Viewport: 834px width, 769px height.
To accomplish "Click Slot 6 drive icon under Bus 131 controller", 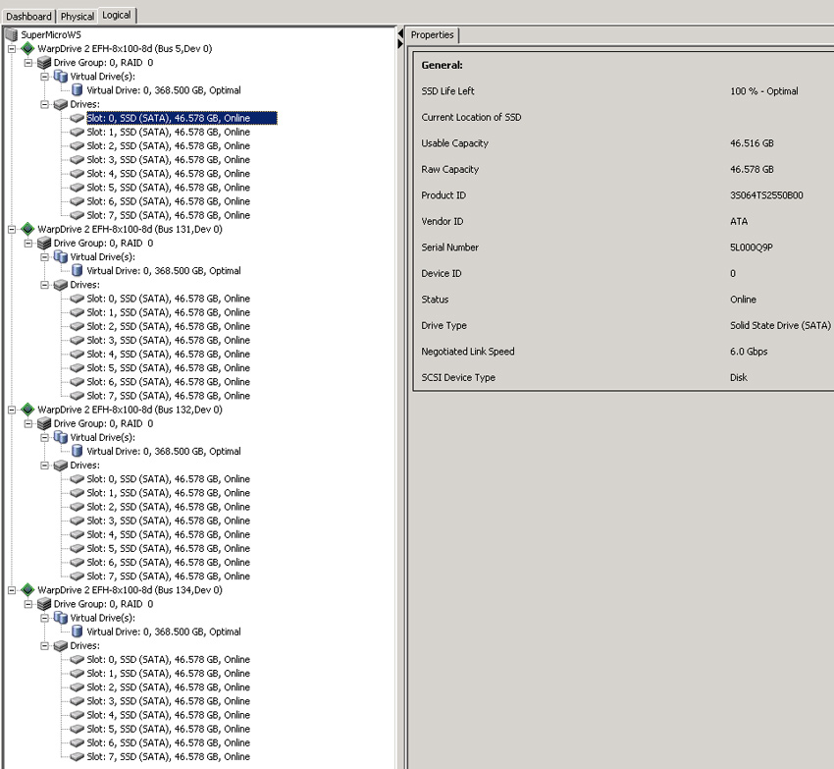I will 78,382.
